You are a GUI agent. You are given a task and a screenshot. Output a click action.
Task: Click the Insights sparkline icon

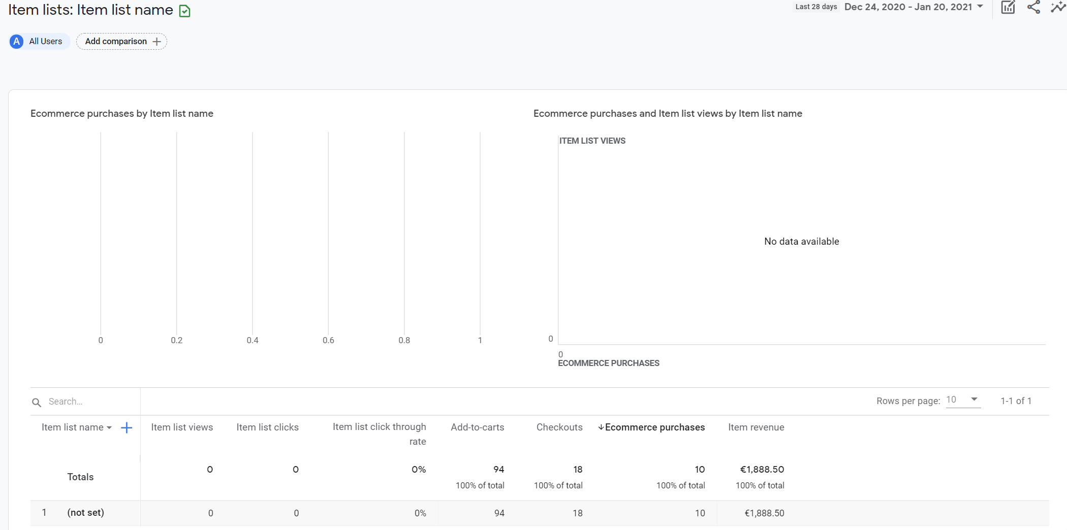coord(1058,8)
